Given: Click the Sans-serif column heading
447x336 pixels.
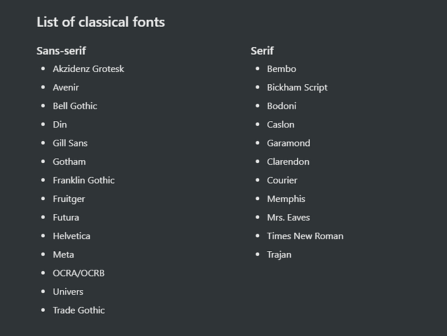Looking at the screenshot, I should (x=61, y=51).
